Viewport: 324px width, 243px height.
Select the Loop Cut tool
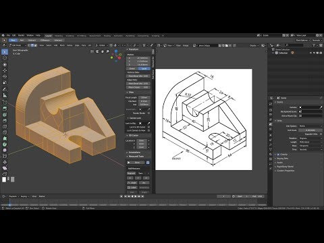point(5,126)
